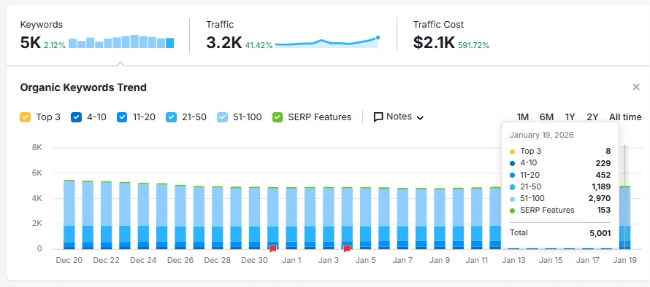Select the 2Y time range
Screen dimensions: 650x287
(x=592, y=117)
